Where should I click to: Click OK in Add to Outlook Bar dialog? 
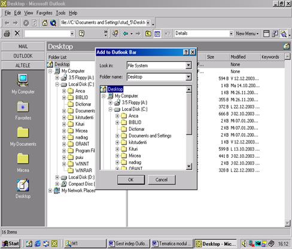[131, 179]
